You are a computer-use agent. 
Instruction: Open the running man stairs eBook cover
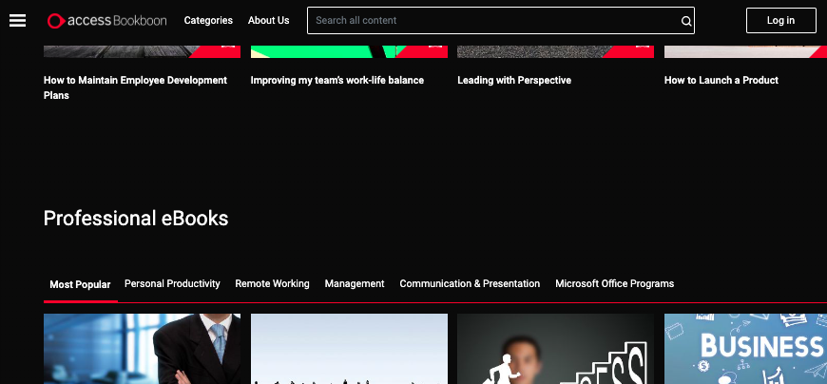click(555, 349)
